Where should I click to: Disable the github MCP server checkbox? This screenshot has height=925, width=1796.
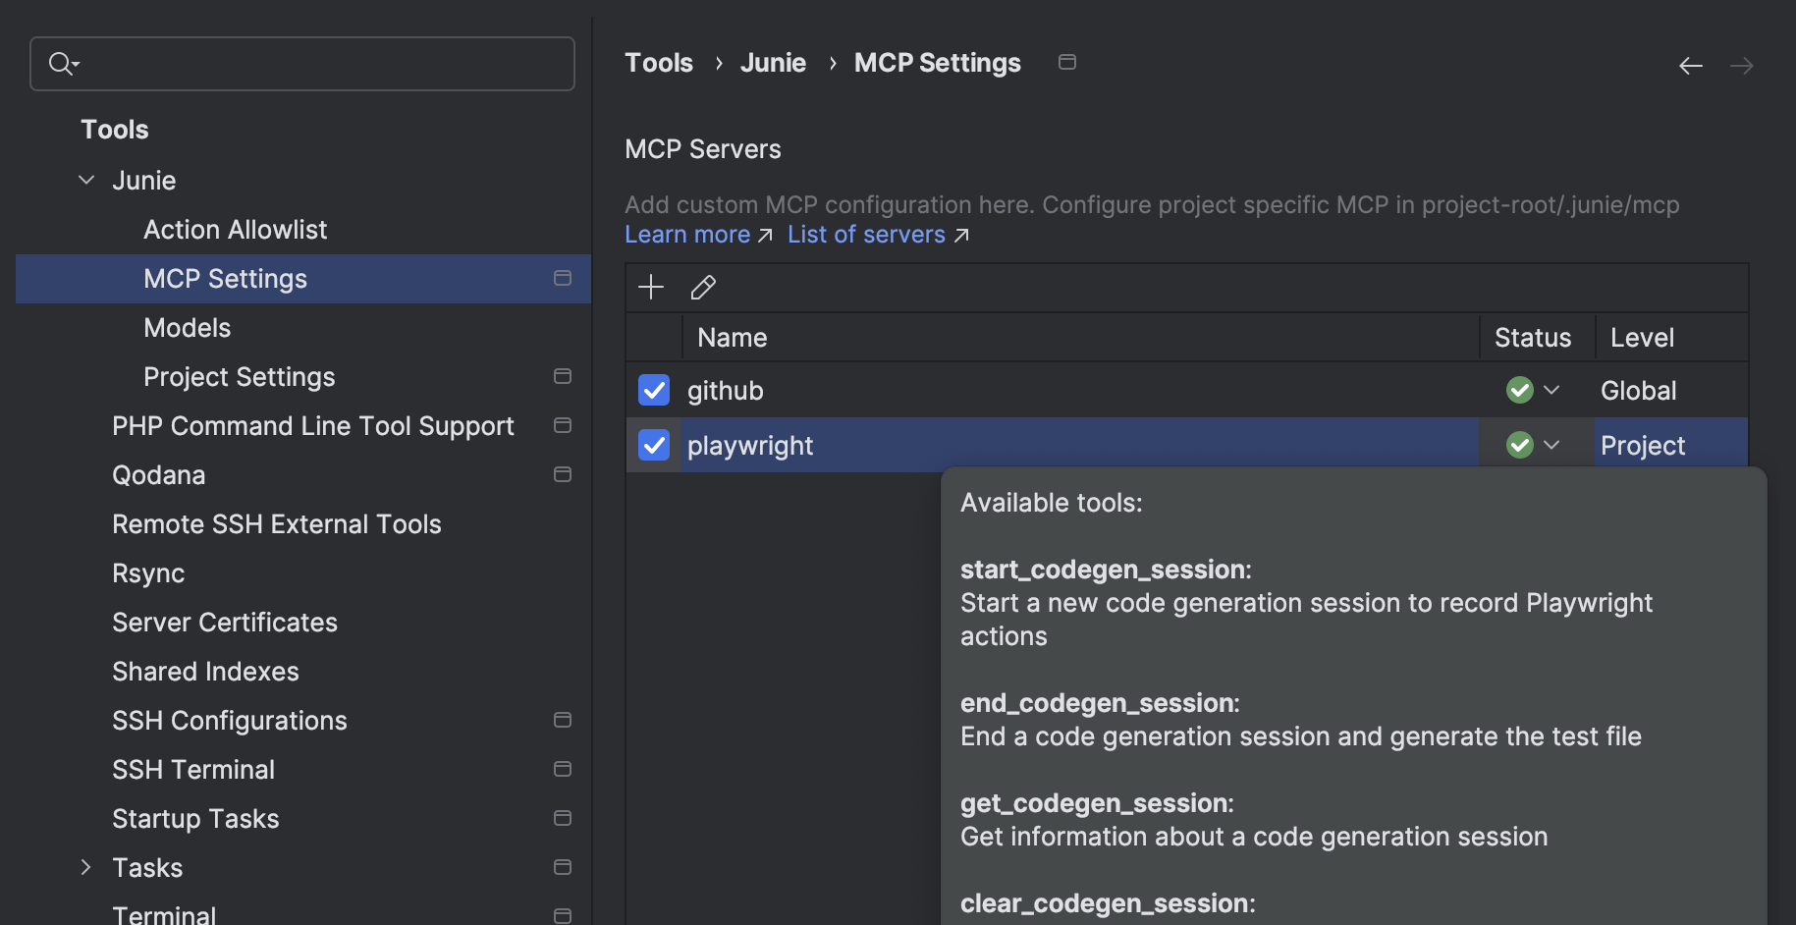(653, 390)
